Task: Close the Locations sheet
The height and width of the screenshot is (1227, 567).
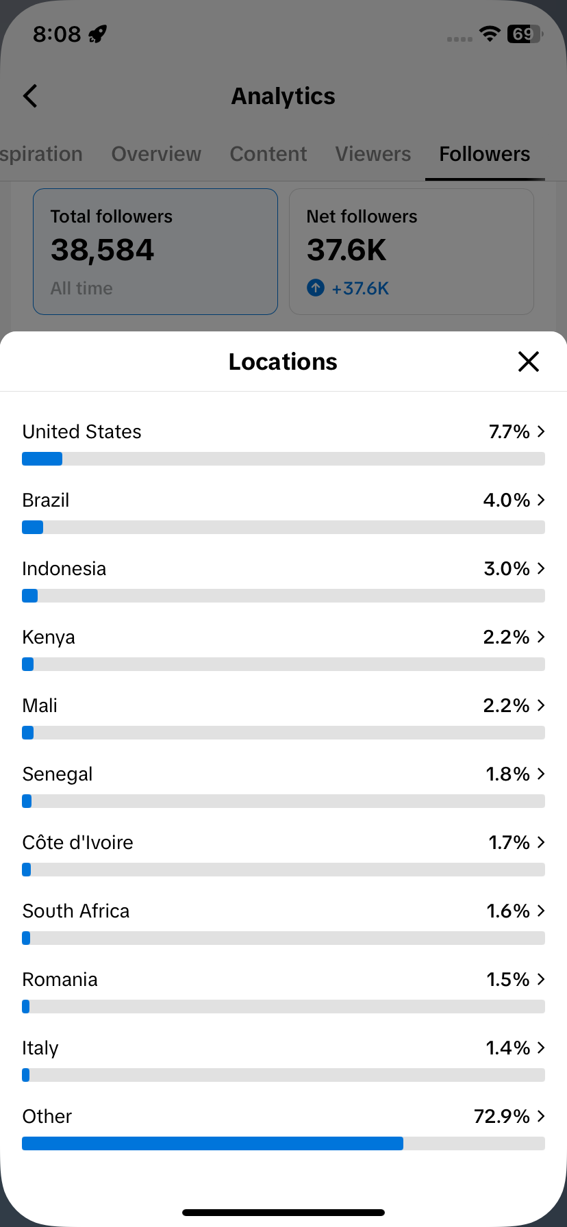Action: [529, 362]
